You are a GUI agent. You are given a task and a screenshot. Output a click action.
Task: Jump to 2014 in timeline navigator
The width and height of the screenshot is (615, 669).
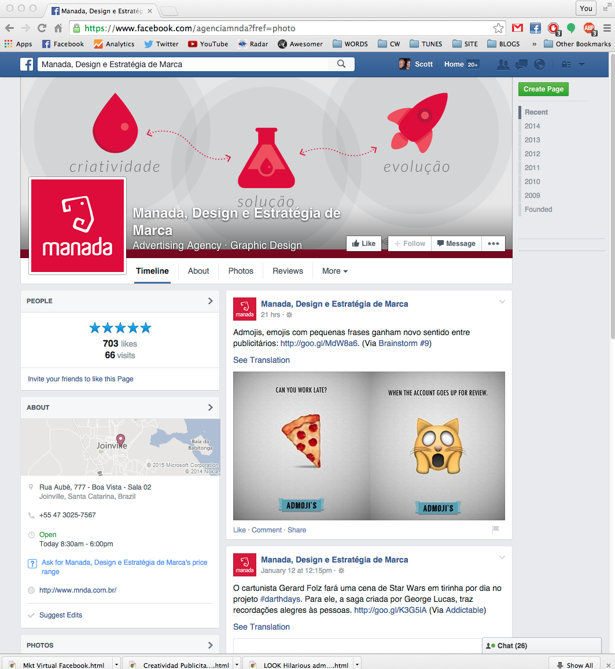[532, 126]
